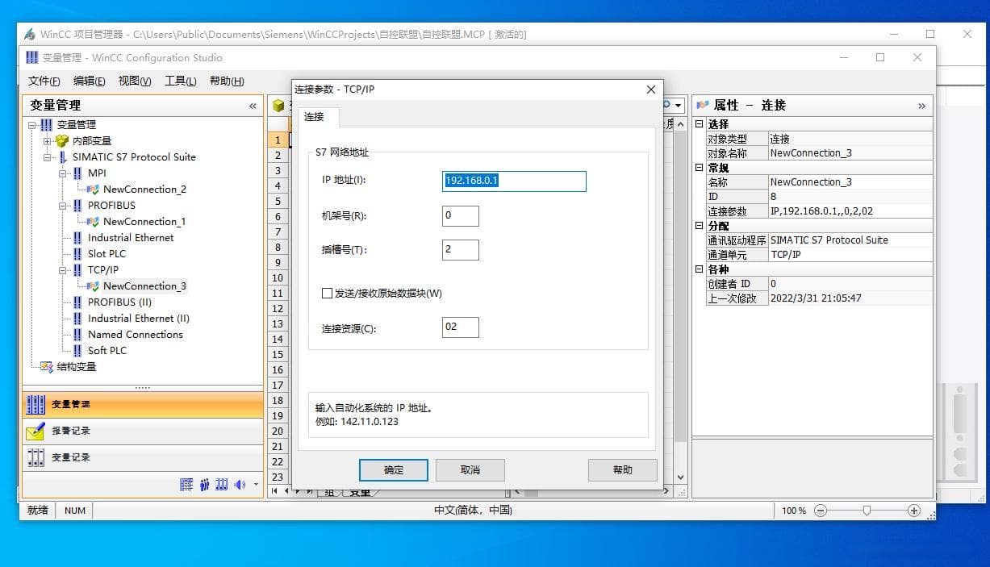This screenshot has width=990, height=567.
Task: Collapse the 变量管理 root tree node
Action: point(32,124)
